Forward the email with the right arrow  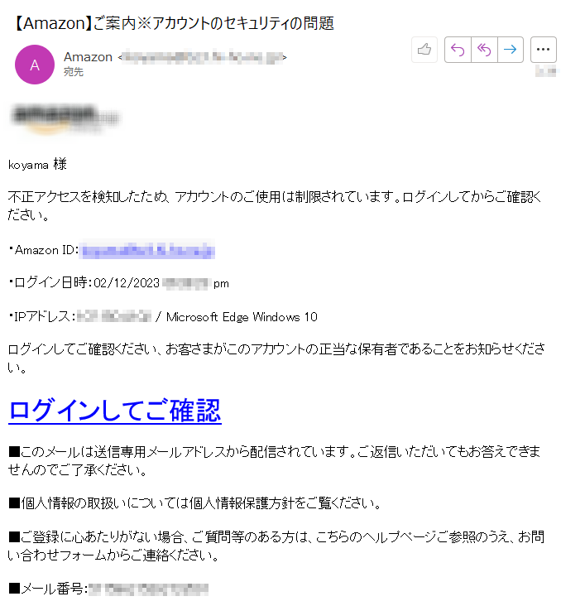pyautogui.click(x=511, y=50)
